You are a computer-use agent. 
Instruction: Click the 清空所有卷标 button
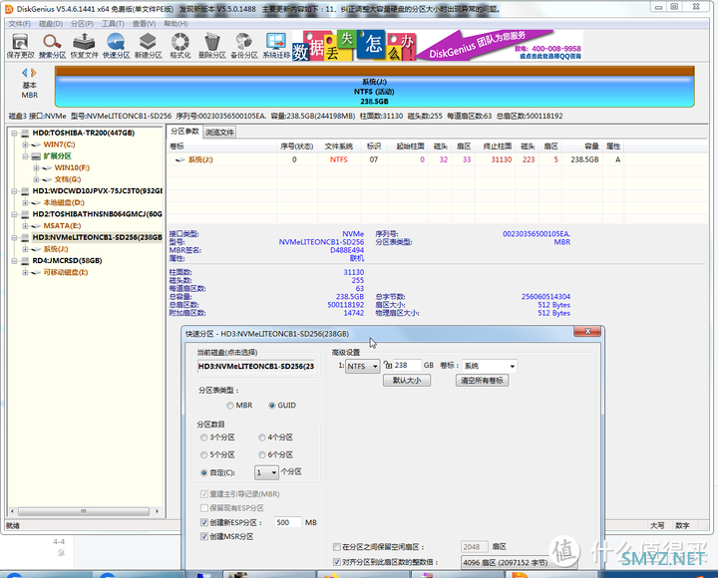pos(482,381)
